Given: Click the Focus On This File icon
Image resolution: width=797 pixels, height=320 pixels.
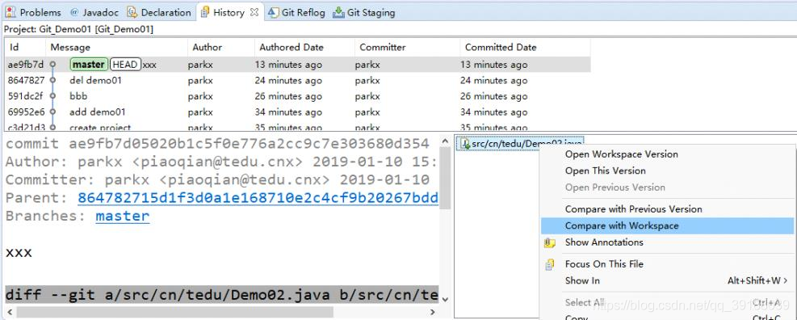Looking at the screenshot, I should point(549,264).
